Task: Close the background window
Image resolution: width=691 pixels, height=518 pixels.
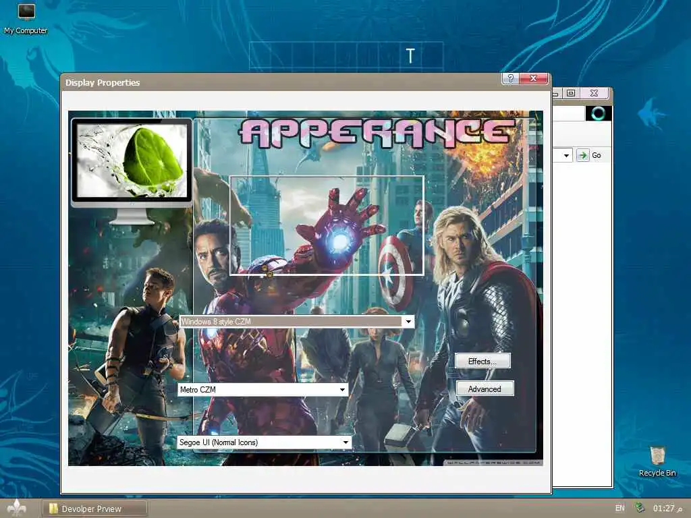Action: 594,93
